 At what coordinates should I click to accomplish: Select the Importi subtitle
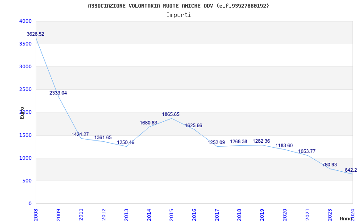[x=178, y=15]
